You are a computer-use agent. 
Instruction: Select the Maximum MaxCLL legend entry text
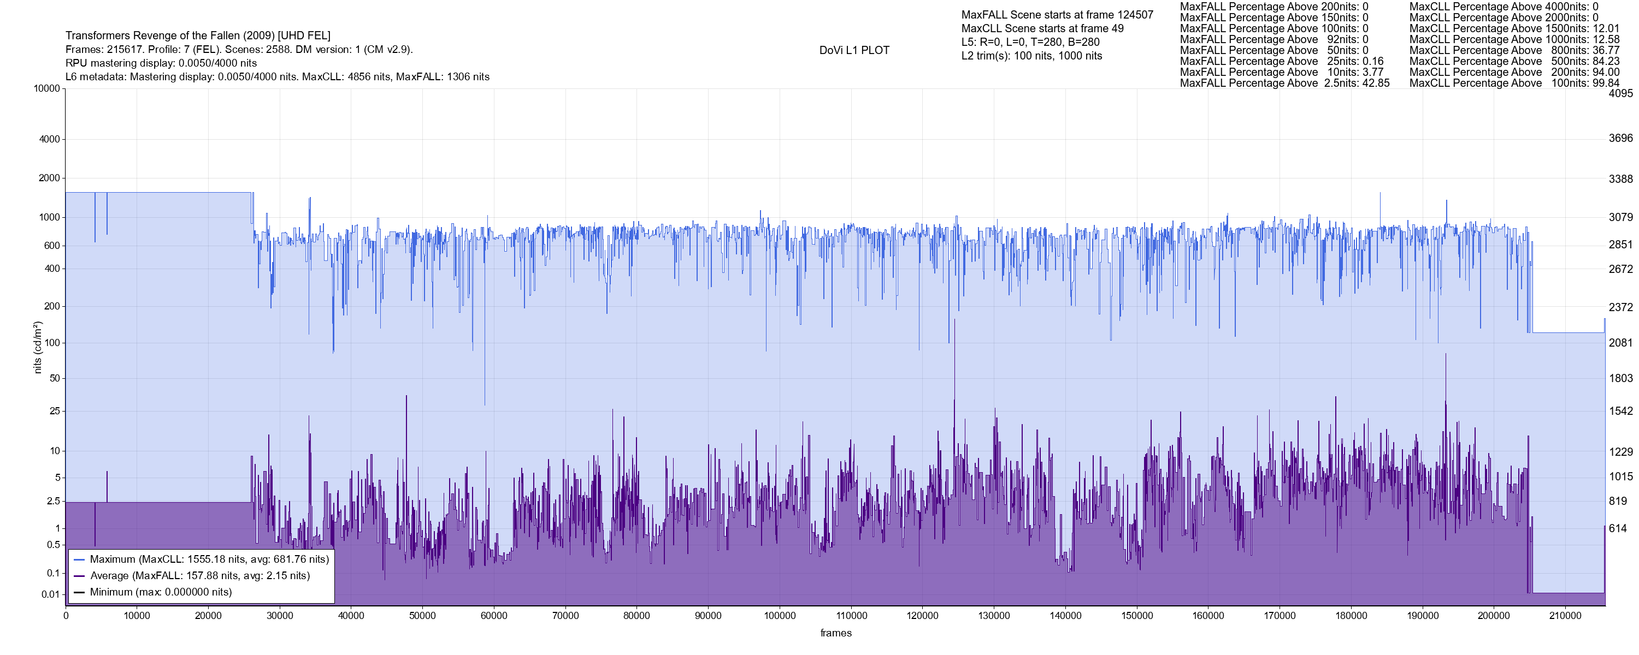coord(209,559)
